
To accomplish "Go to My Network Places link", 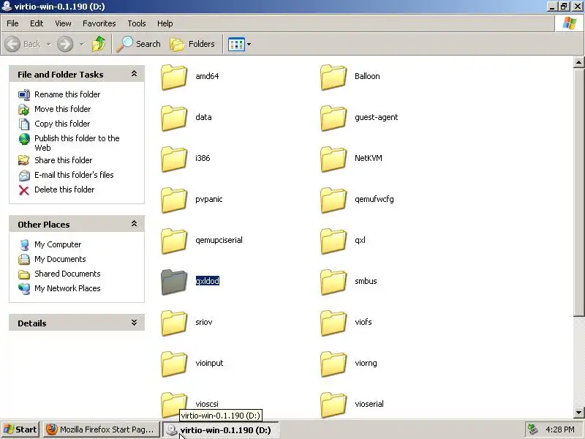I will [x=67, y=288].
